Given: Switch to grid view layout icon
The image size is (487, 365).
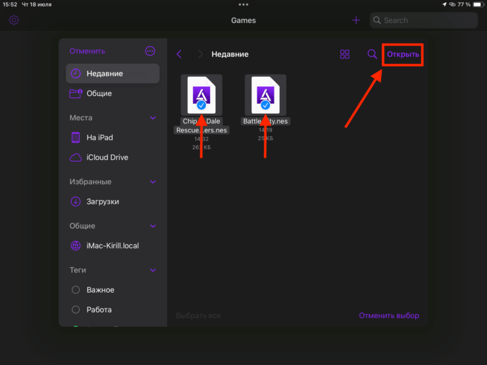Looking at the screenshot, I should (345, 55).
